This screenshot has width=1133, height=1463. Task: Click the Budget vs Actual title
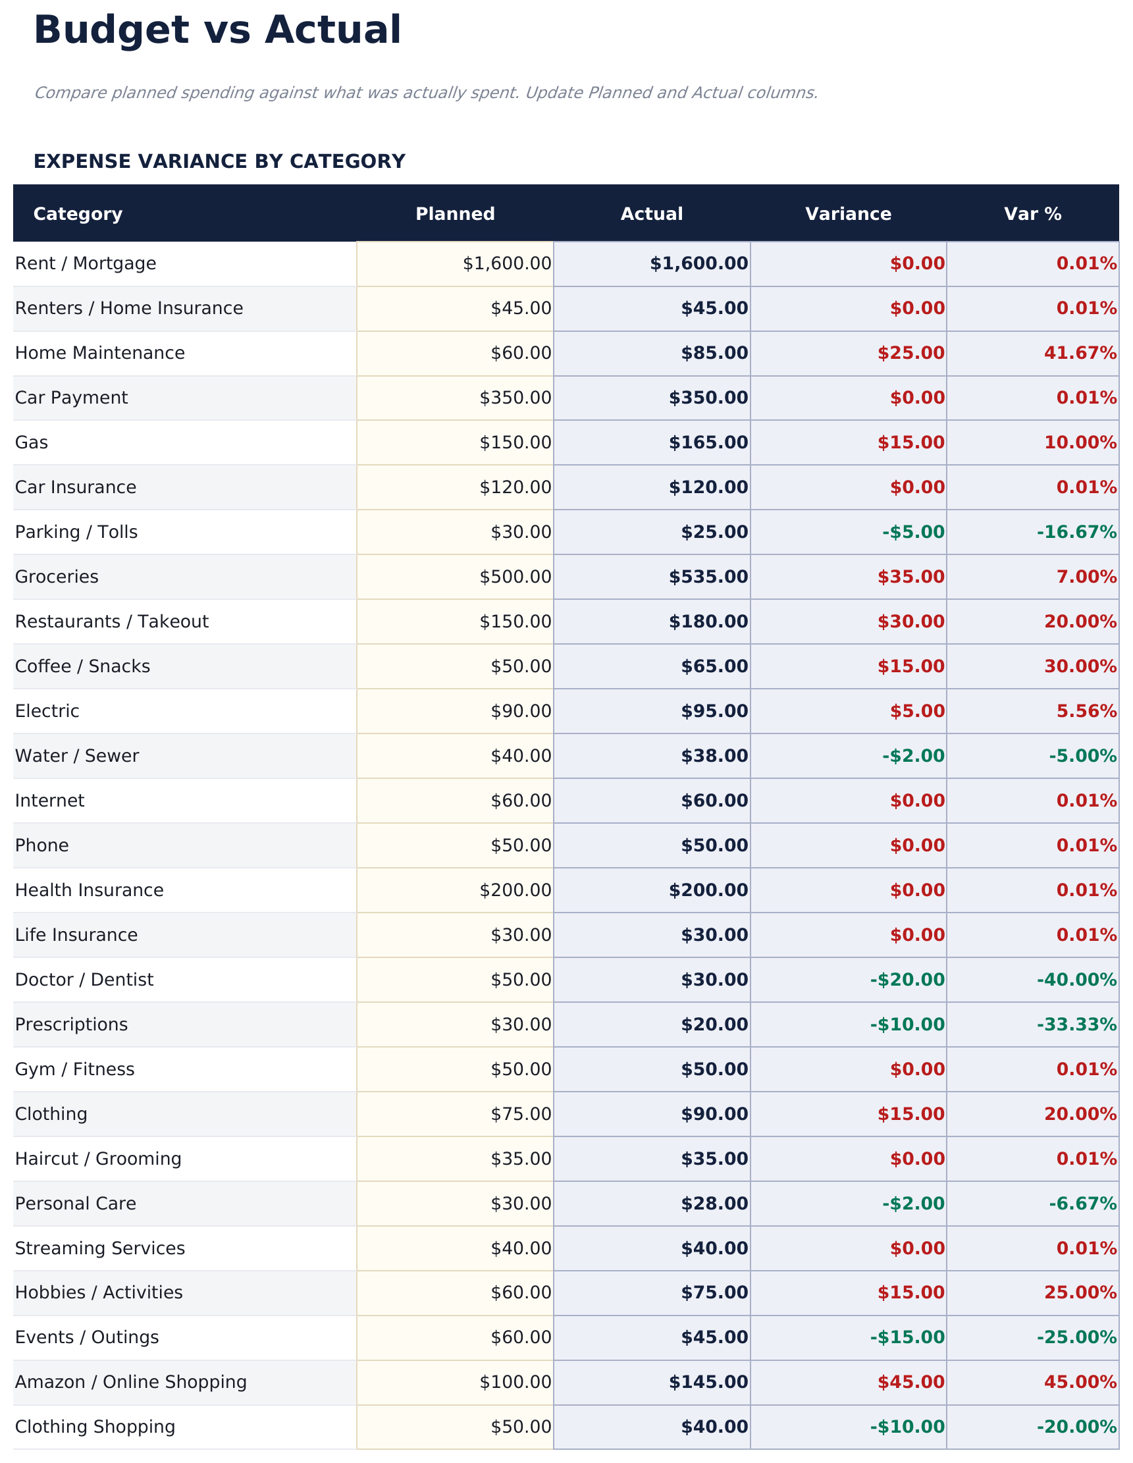click(219, 30)
